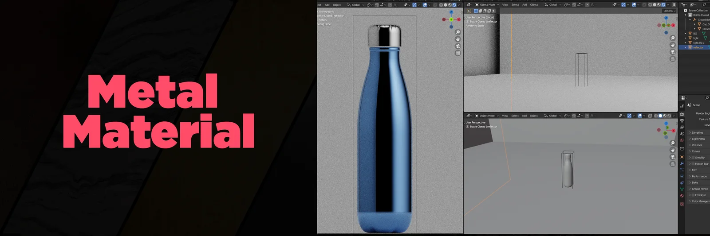Click pan hand icon in bottom-right viewport
Image resolution: width=710 pixels, height=236 pixels.
tap(673, 150)
